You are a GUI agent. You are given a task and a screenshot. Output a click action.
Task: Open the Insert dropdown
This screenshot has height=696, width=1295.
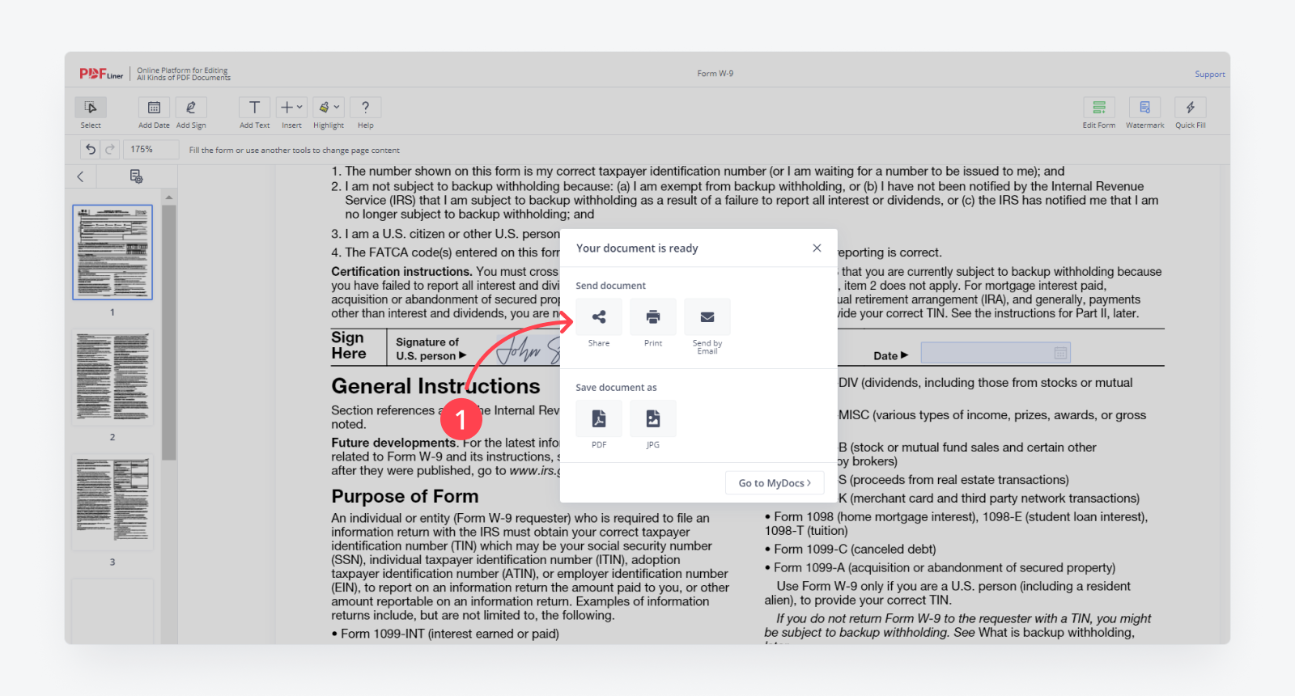click(291, 108)
